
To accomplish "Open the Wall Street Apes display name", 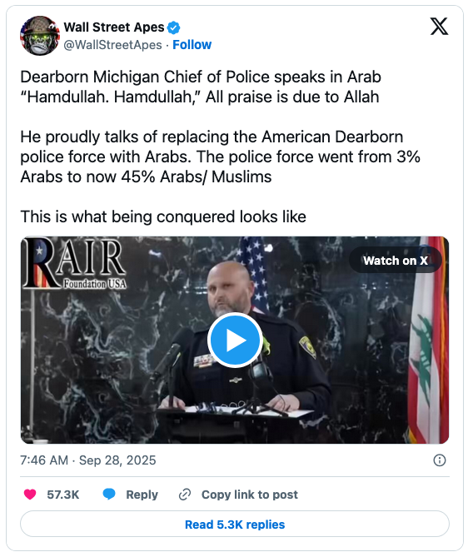I will tap(114, 27).
